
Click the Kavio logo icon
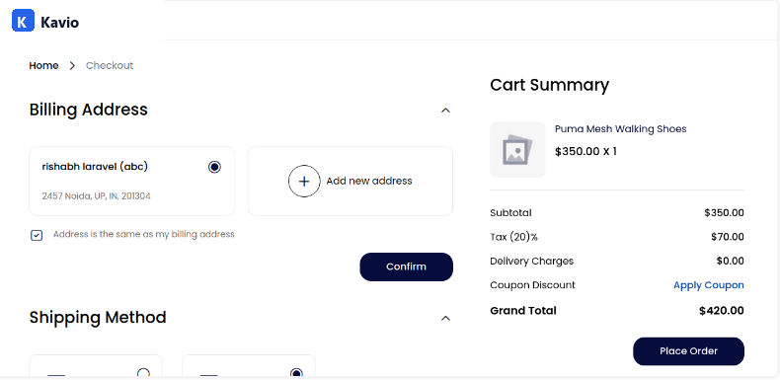coord(23,21)
